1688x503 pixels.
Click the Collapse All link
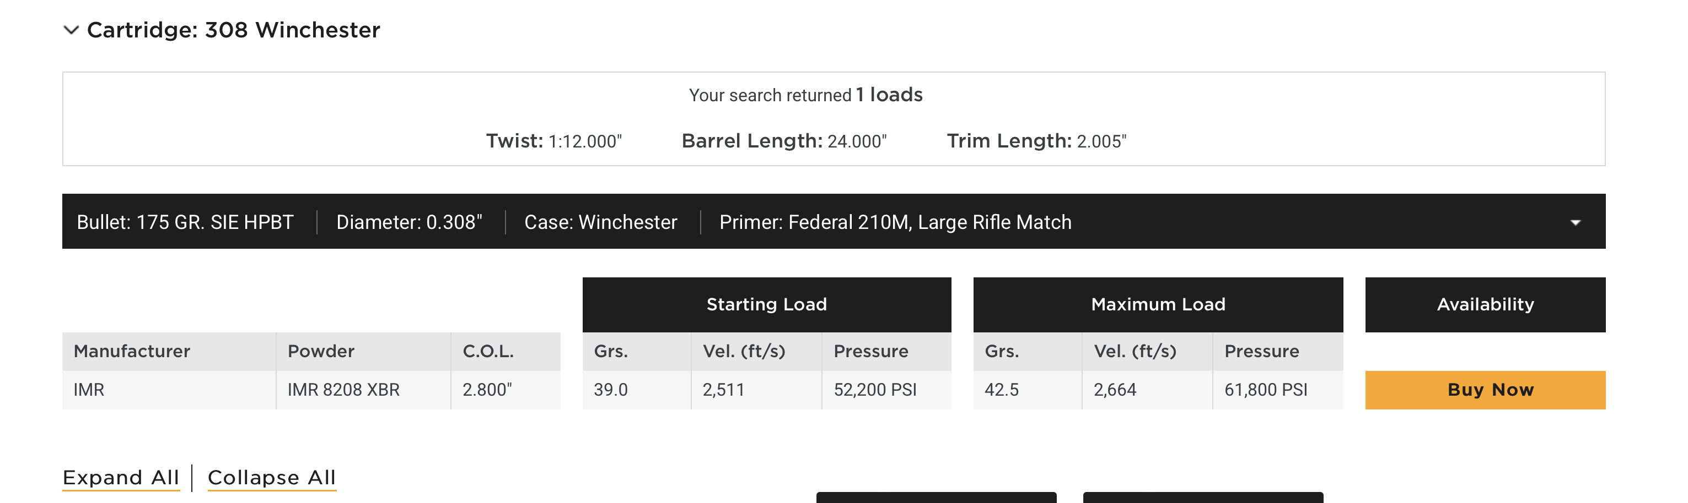tap(271, 478)
